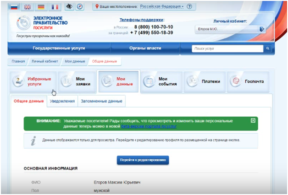
Task: Click the compass icon in top bar
Action: pos(80,7)
